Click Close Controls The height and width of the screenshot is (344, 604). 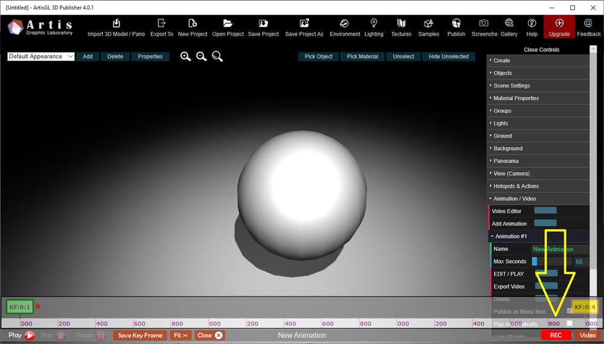click(x=541, y=49)
